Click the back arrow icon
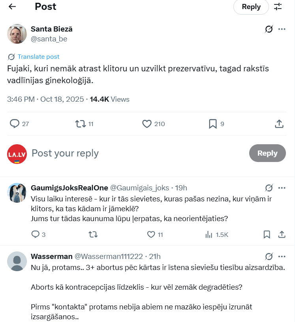Image resolution: width=295 pixels, height=322 pixels. pyautogui.click(x=12, y=7)
